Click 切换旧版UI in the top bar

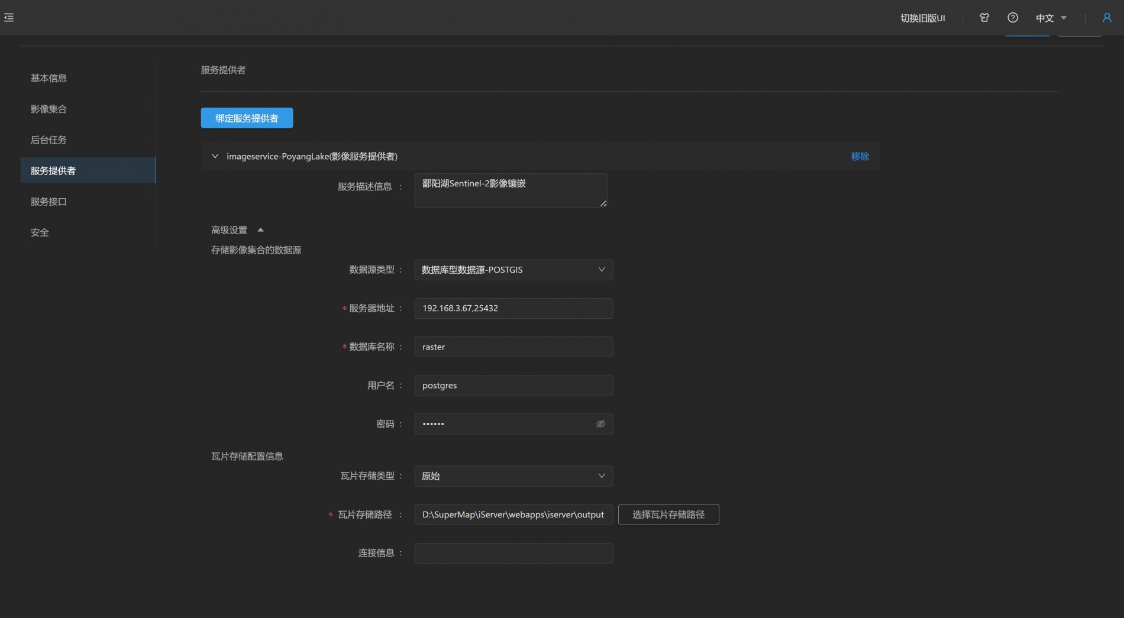(922, 18)
